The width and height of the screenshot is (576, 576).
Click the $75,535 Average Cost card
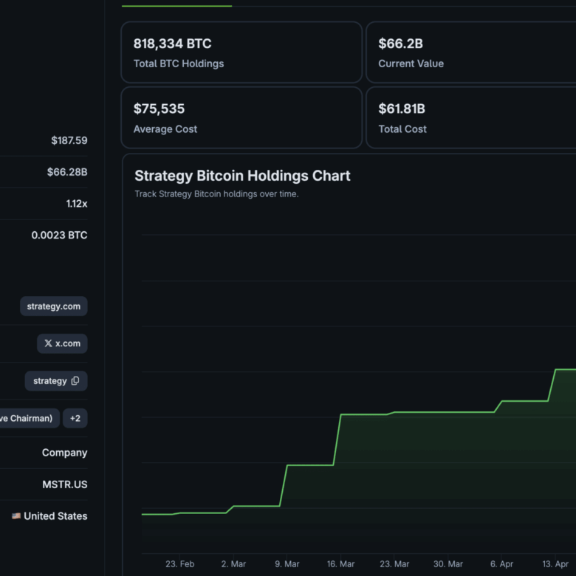pos(241,117)
